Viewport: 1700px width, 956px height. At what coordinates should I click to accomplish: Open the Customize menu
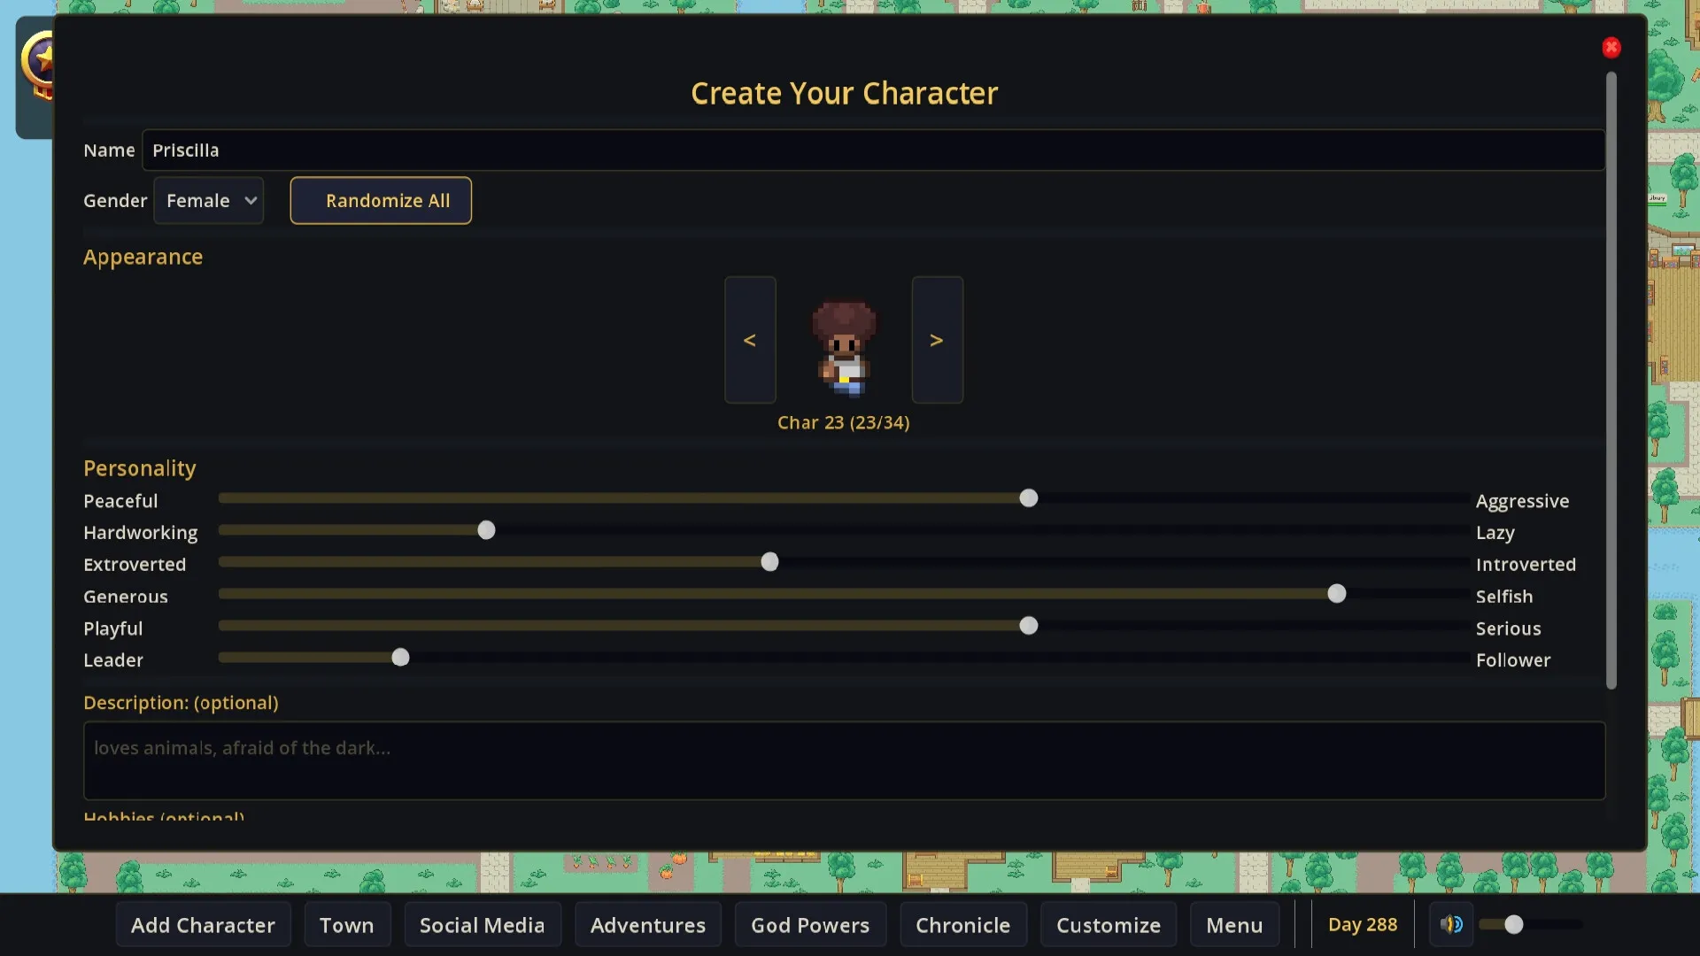click(1109, 925)
